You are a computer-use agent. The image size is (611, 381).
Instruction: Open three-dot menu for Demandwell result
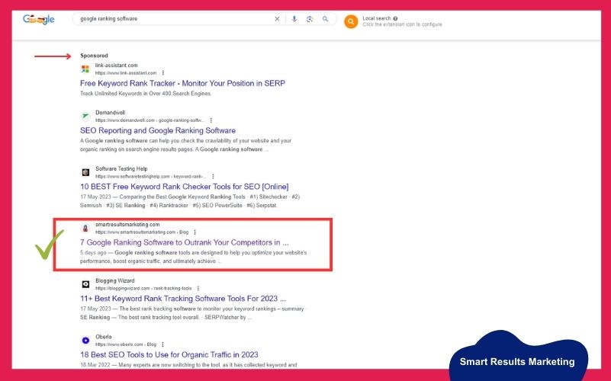point(211,120)
